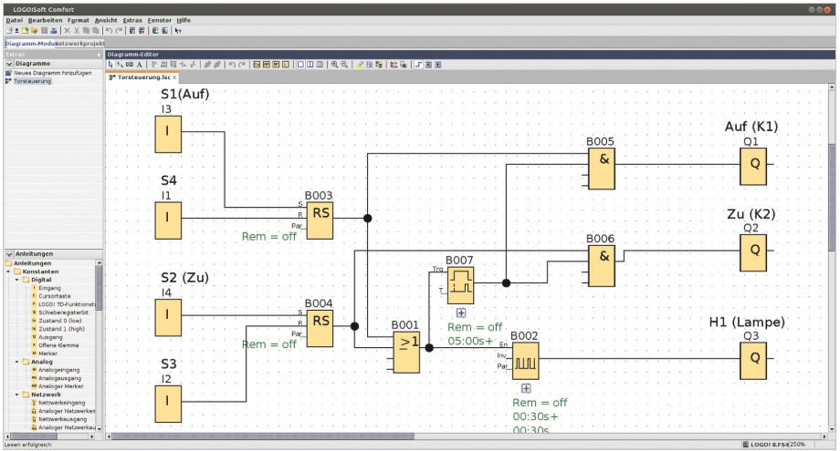840x451 pixels.
Task: Click 'Neues Diagramm hinzufügen' link
Action: [x=52, y=73]
